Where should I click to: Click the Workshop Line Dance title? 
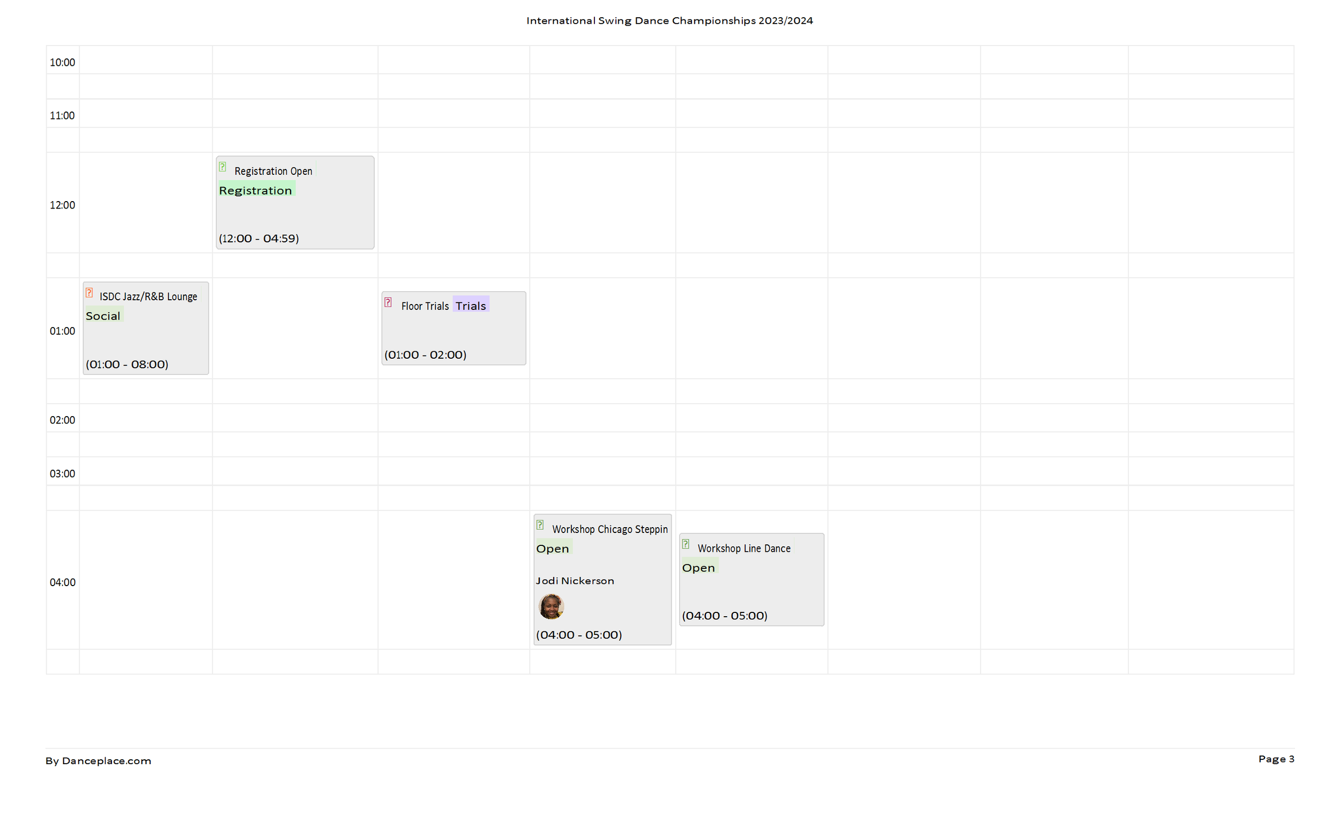click(x=744, y=549)
